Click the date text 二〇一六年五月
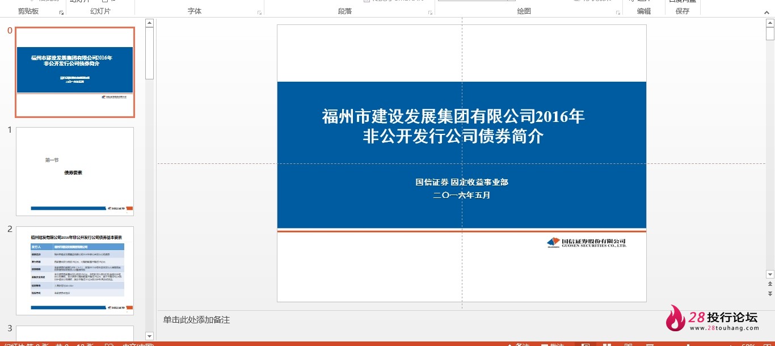The image size is (775, 346). pyautogui.click(x=462, y=195)
